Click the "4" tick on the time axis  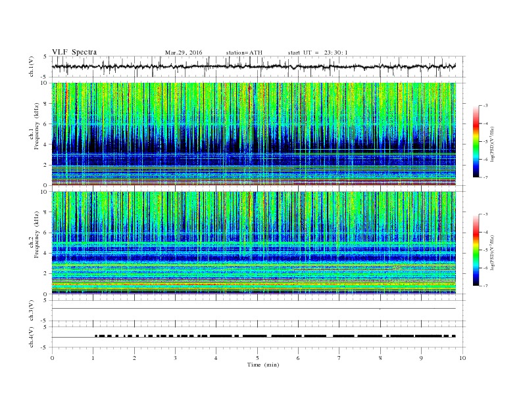pos(216,358)
